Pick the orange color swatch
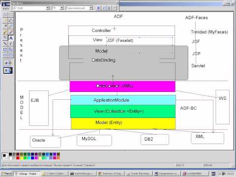This screenshot has height=177, width=236. [x=59, y=158]
